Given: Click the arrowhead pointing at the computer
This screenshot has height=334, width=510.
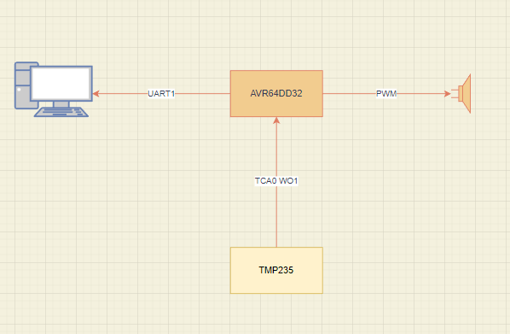Looking at the screenshot, I should [96, 94].
